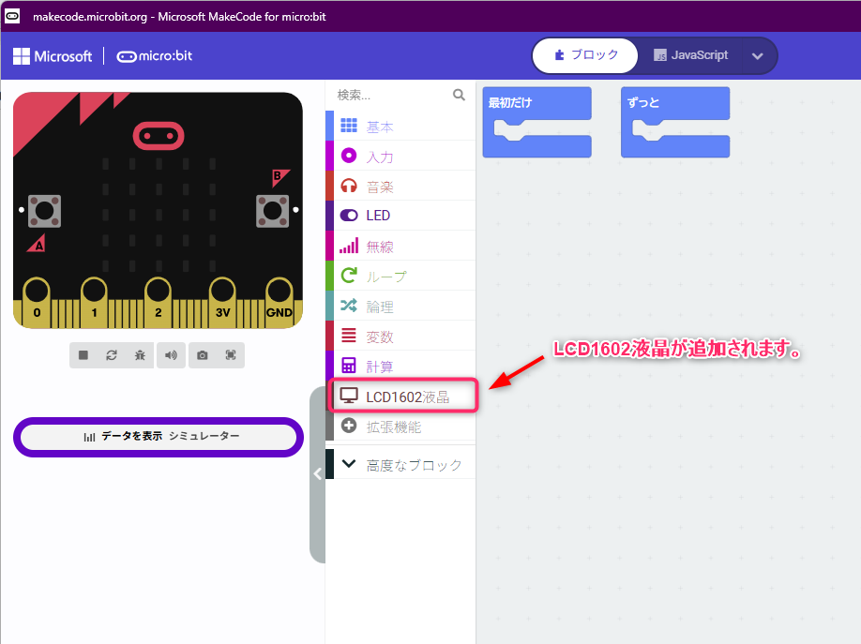Stop the simulator

pos(83,355)
